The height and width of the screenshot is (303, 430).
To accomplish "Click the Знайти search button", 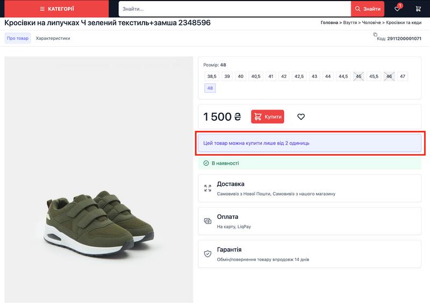I will click(x=368, y=9).
